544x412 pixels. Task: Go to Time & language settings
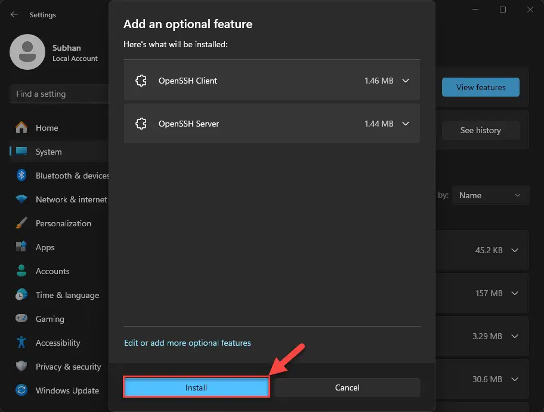coord(67,295)
